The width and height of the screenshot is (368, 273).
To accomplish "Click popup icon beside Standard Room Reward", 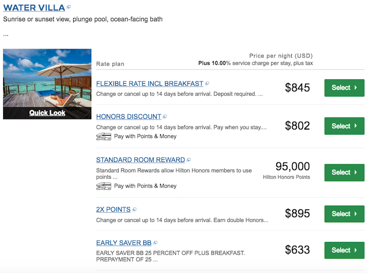I will [189, 160].
